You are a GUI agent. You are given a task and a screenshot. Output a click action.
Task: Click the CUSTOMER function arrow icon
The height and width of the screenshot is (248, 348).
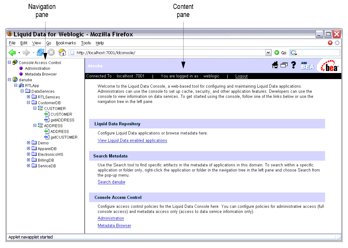[x=47, y=114]
